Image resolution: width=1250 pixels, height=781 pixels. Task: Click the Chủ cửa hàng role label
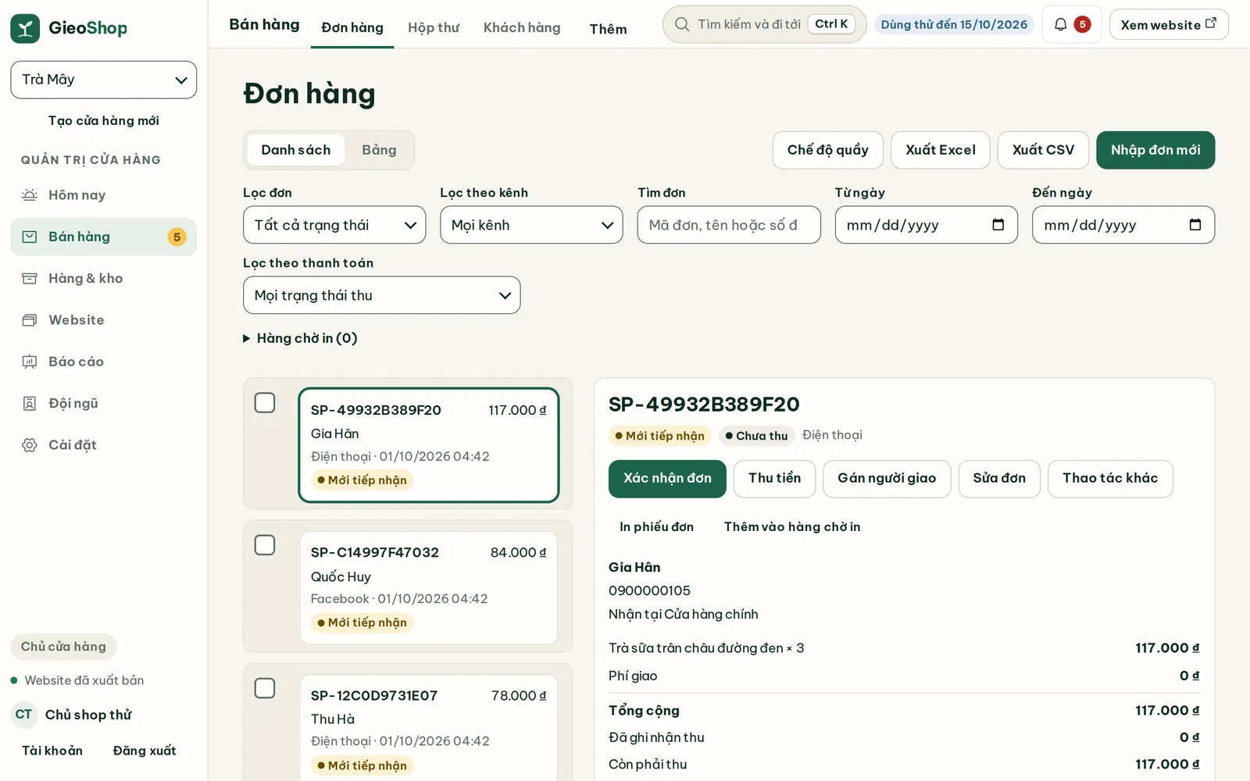63,647
